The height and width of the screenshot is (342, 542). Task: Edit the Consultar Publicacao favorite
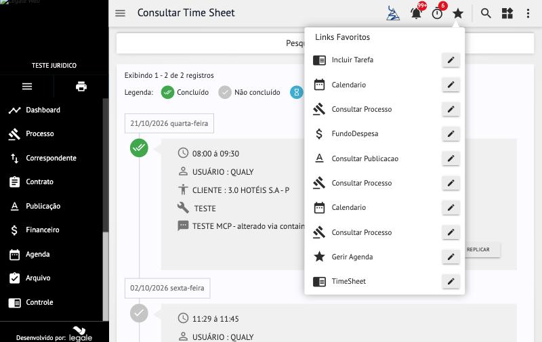[x=451, y=158]
